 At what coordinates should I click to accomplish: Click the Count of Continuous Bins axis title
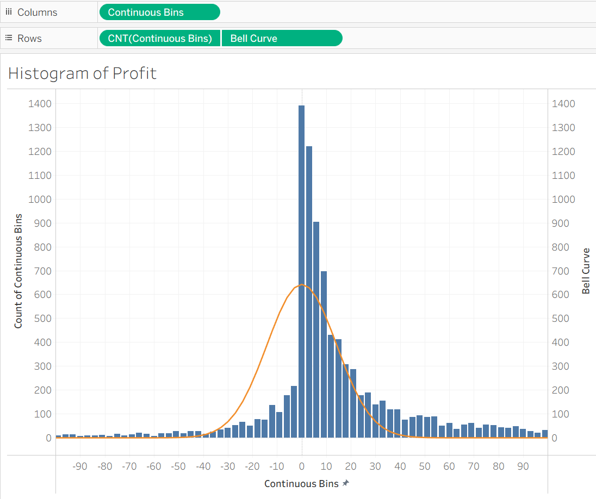(18, 271)
